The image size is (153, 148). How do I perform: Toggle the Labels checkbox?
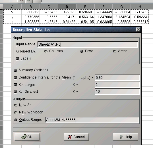coord(17,59)
